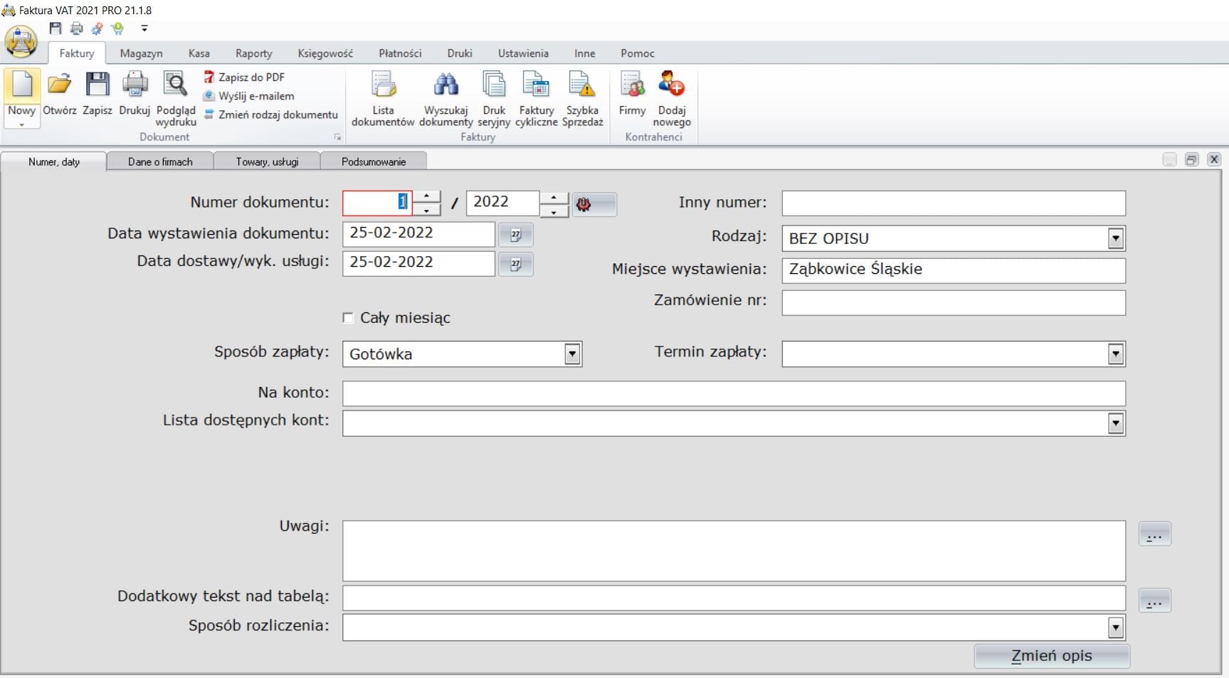Open the Rodzaj dropdown list
The width and height of the screenshot is (1229, 678).
pos(1115,238)
